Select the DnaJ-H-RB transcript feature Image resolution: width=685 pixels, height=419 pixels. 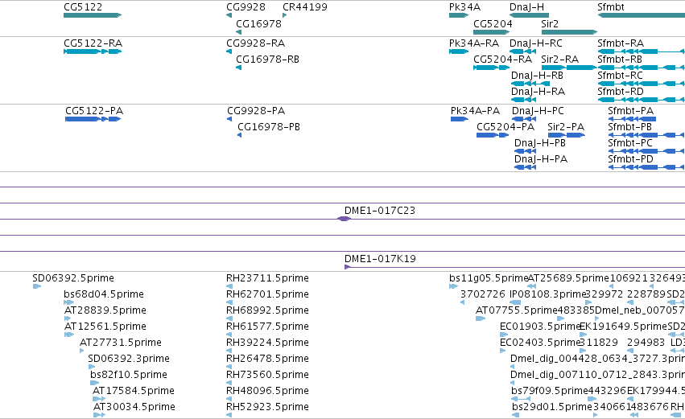pos(530,84)
